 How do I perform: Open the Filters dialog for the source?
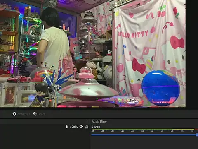[x=39, y=114]
